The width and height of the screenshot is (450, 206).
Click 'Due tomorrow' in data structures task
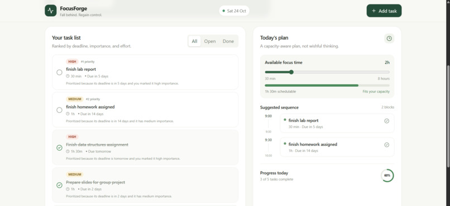(99, 151)
